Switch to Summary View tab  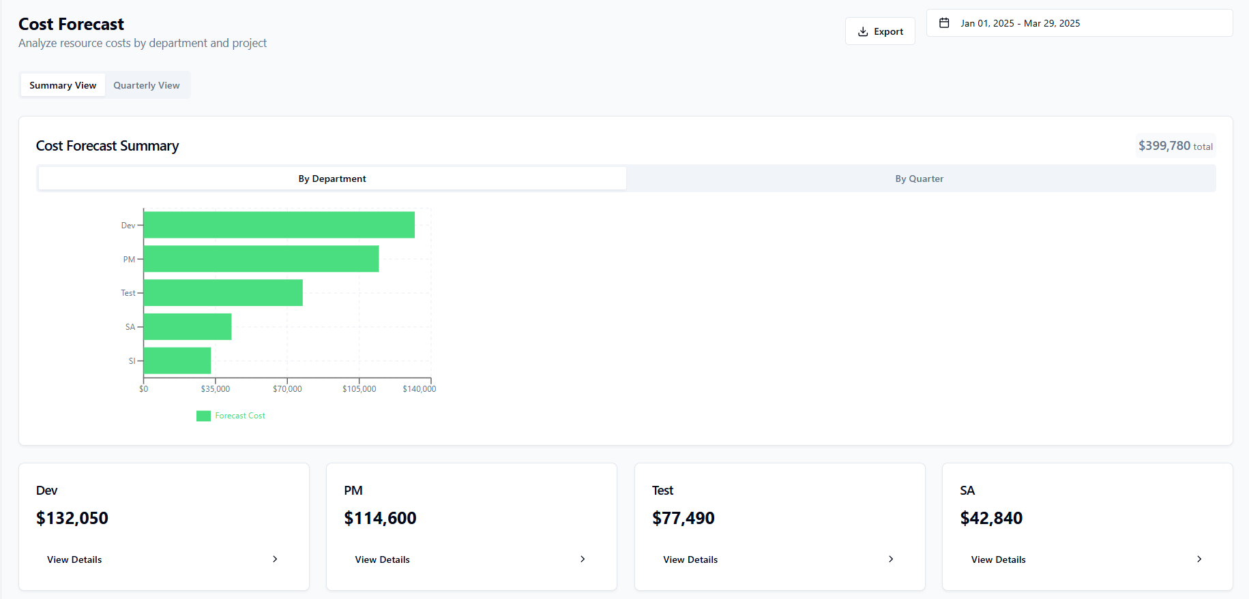pos(63,85)
